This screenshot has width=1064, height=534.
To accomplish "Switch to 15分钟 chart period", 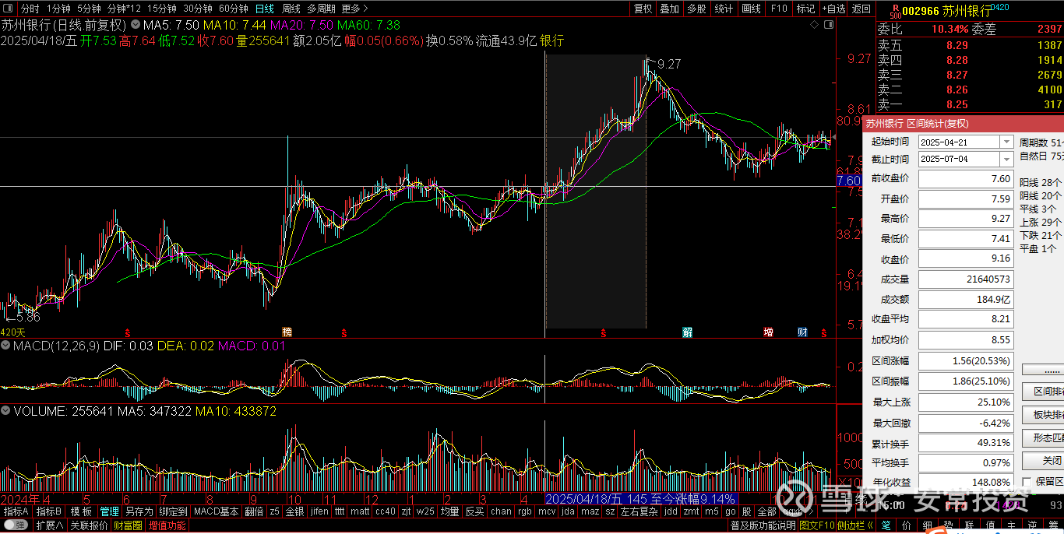I will coord(162,9).
